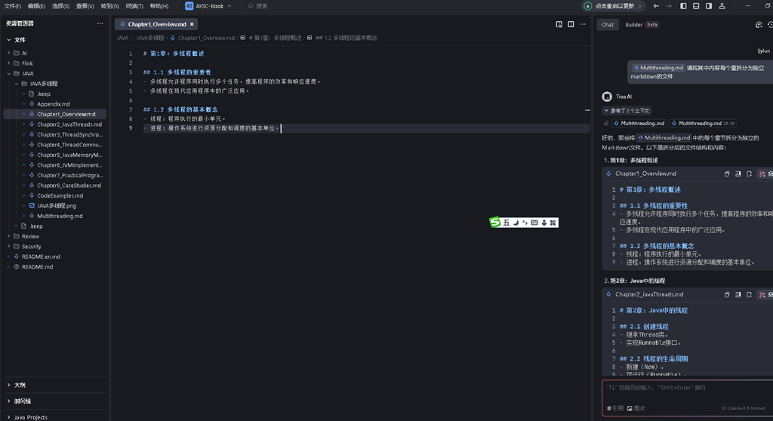773x421 pixels.
Task: Collapse the 参考了2个上下文 section
Action: tap(627, 110)
